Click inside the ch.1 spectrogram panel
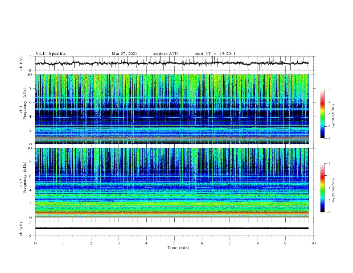 172,109
